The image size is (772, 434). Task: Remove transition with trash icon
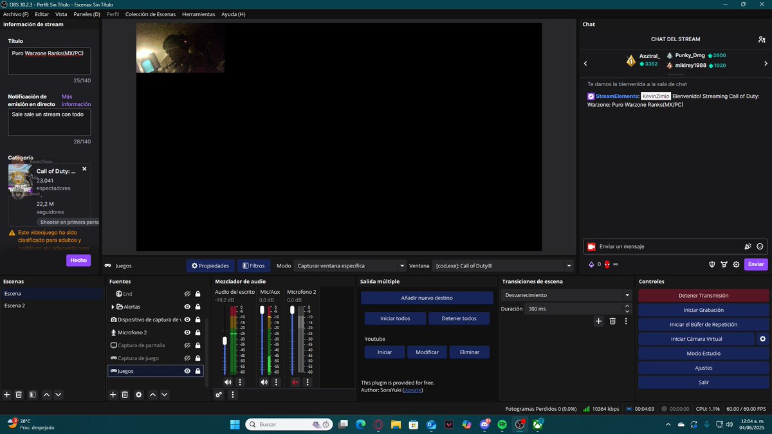tap(612, 321)
